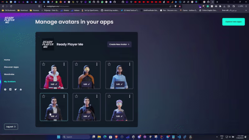The image size is (249, 140).
Task: Open Discover Apps in the sidebar
Action: pyautogui.click(x=11, y=67)
